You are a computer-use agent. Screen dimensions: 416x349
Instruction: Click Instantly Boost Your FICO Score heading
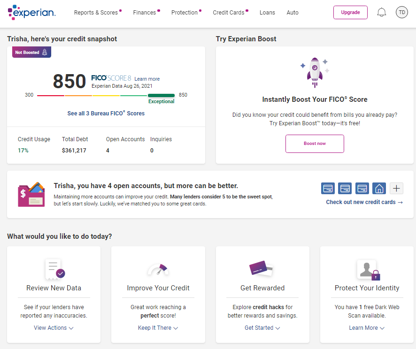coord(315,99)
